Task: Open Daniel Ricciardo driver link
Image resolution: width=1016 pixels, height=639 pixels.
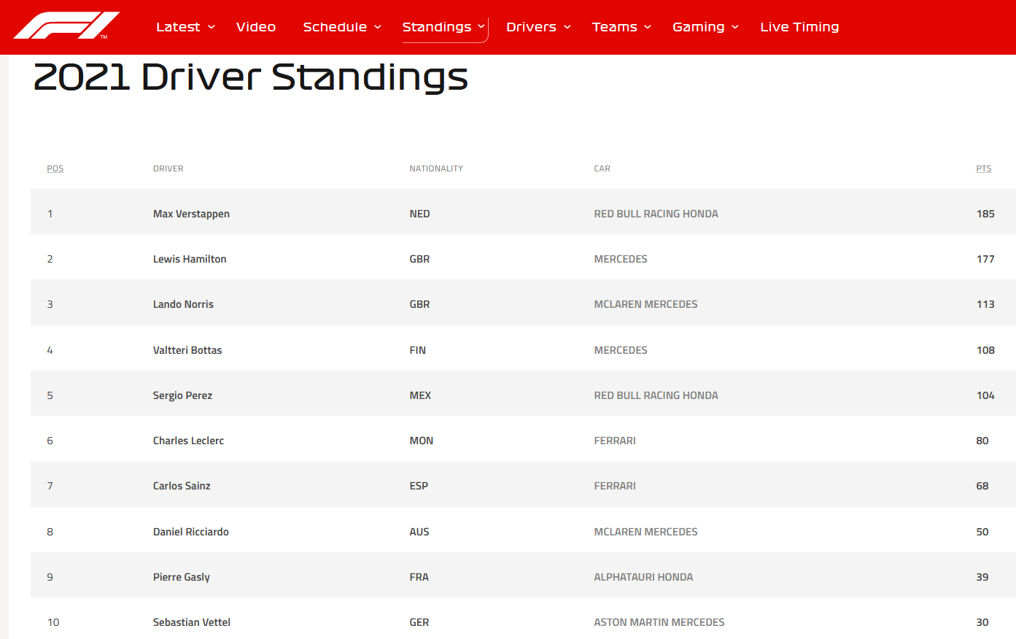Action: click(191, 532)
